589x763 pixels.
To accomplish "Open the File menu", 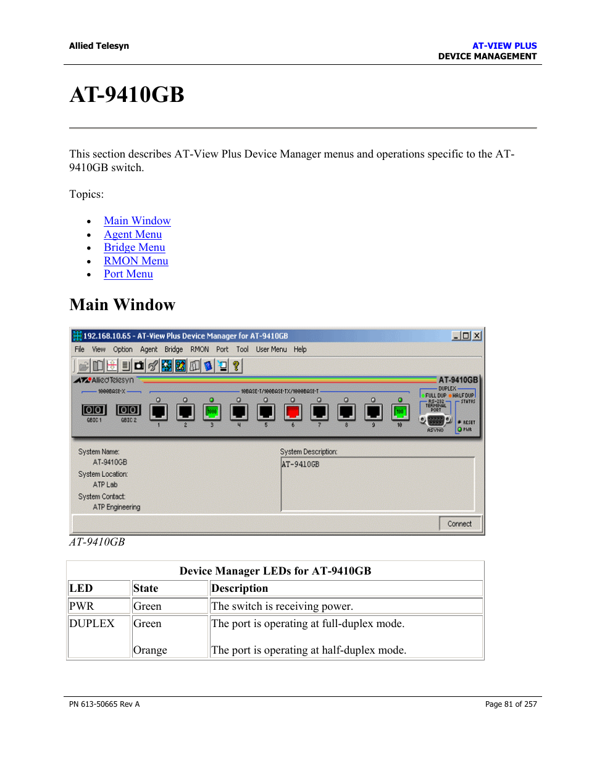I will (x=80, y=350).
